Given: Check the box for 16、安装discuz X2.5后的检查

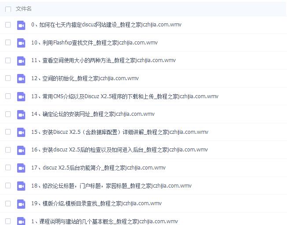Looking at the screenshot, I should coord(8,150).
